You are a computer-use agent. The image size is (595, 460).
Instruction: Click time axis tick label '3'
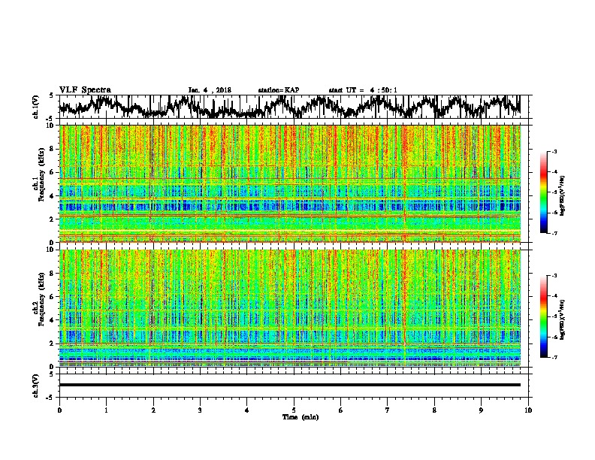click(x=200, y=410)
